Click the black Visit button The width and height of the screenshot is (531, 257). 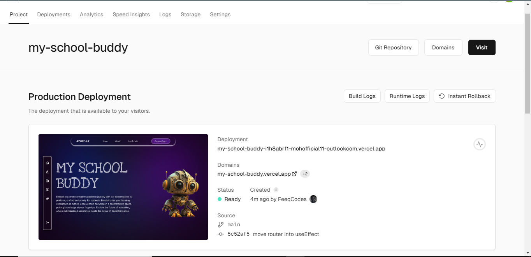click(x=482, y=47)
